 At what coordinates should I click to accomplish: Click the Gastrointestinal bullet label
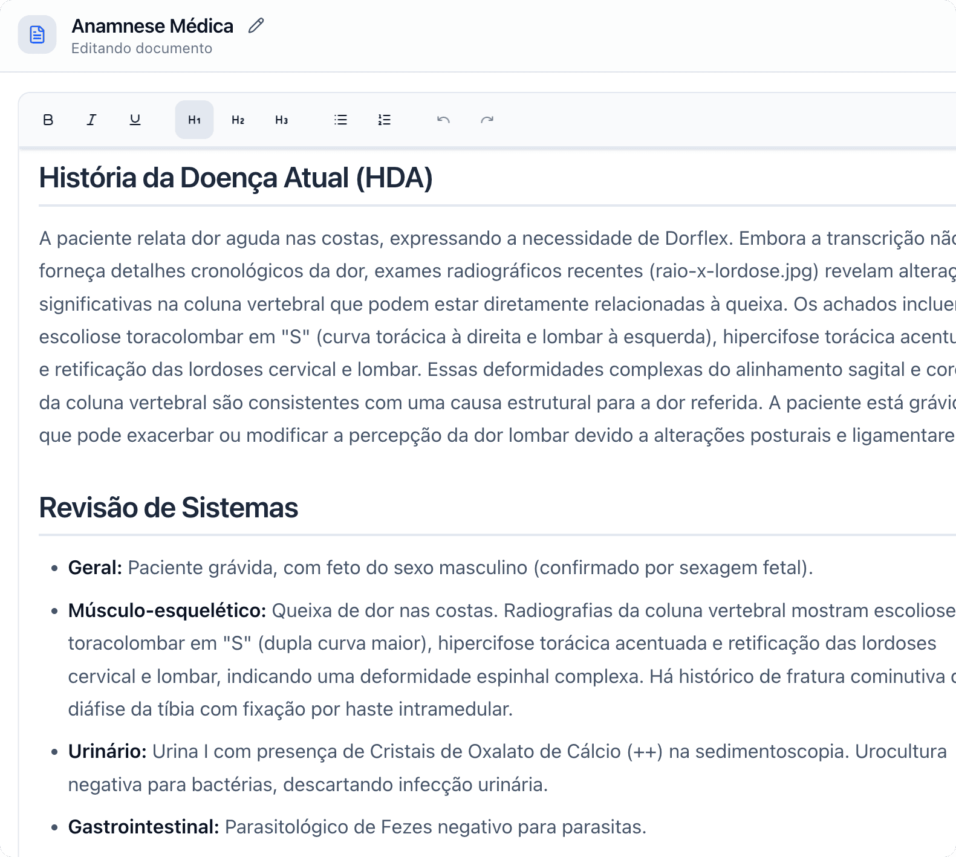(143, 827)
